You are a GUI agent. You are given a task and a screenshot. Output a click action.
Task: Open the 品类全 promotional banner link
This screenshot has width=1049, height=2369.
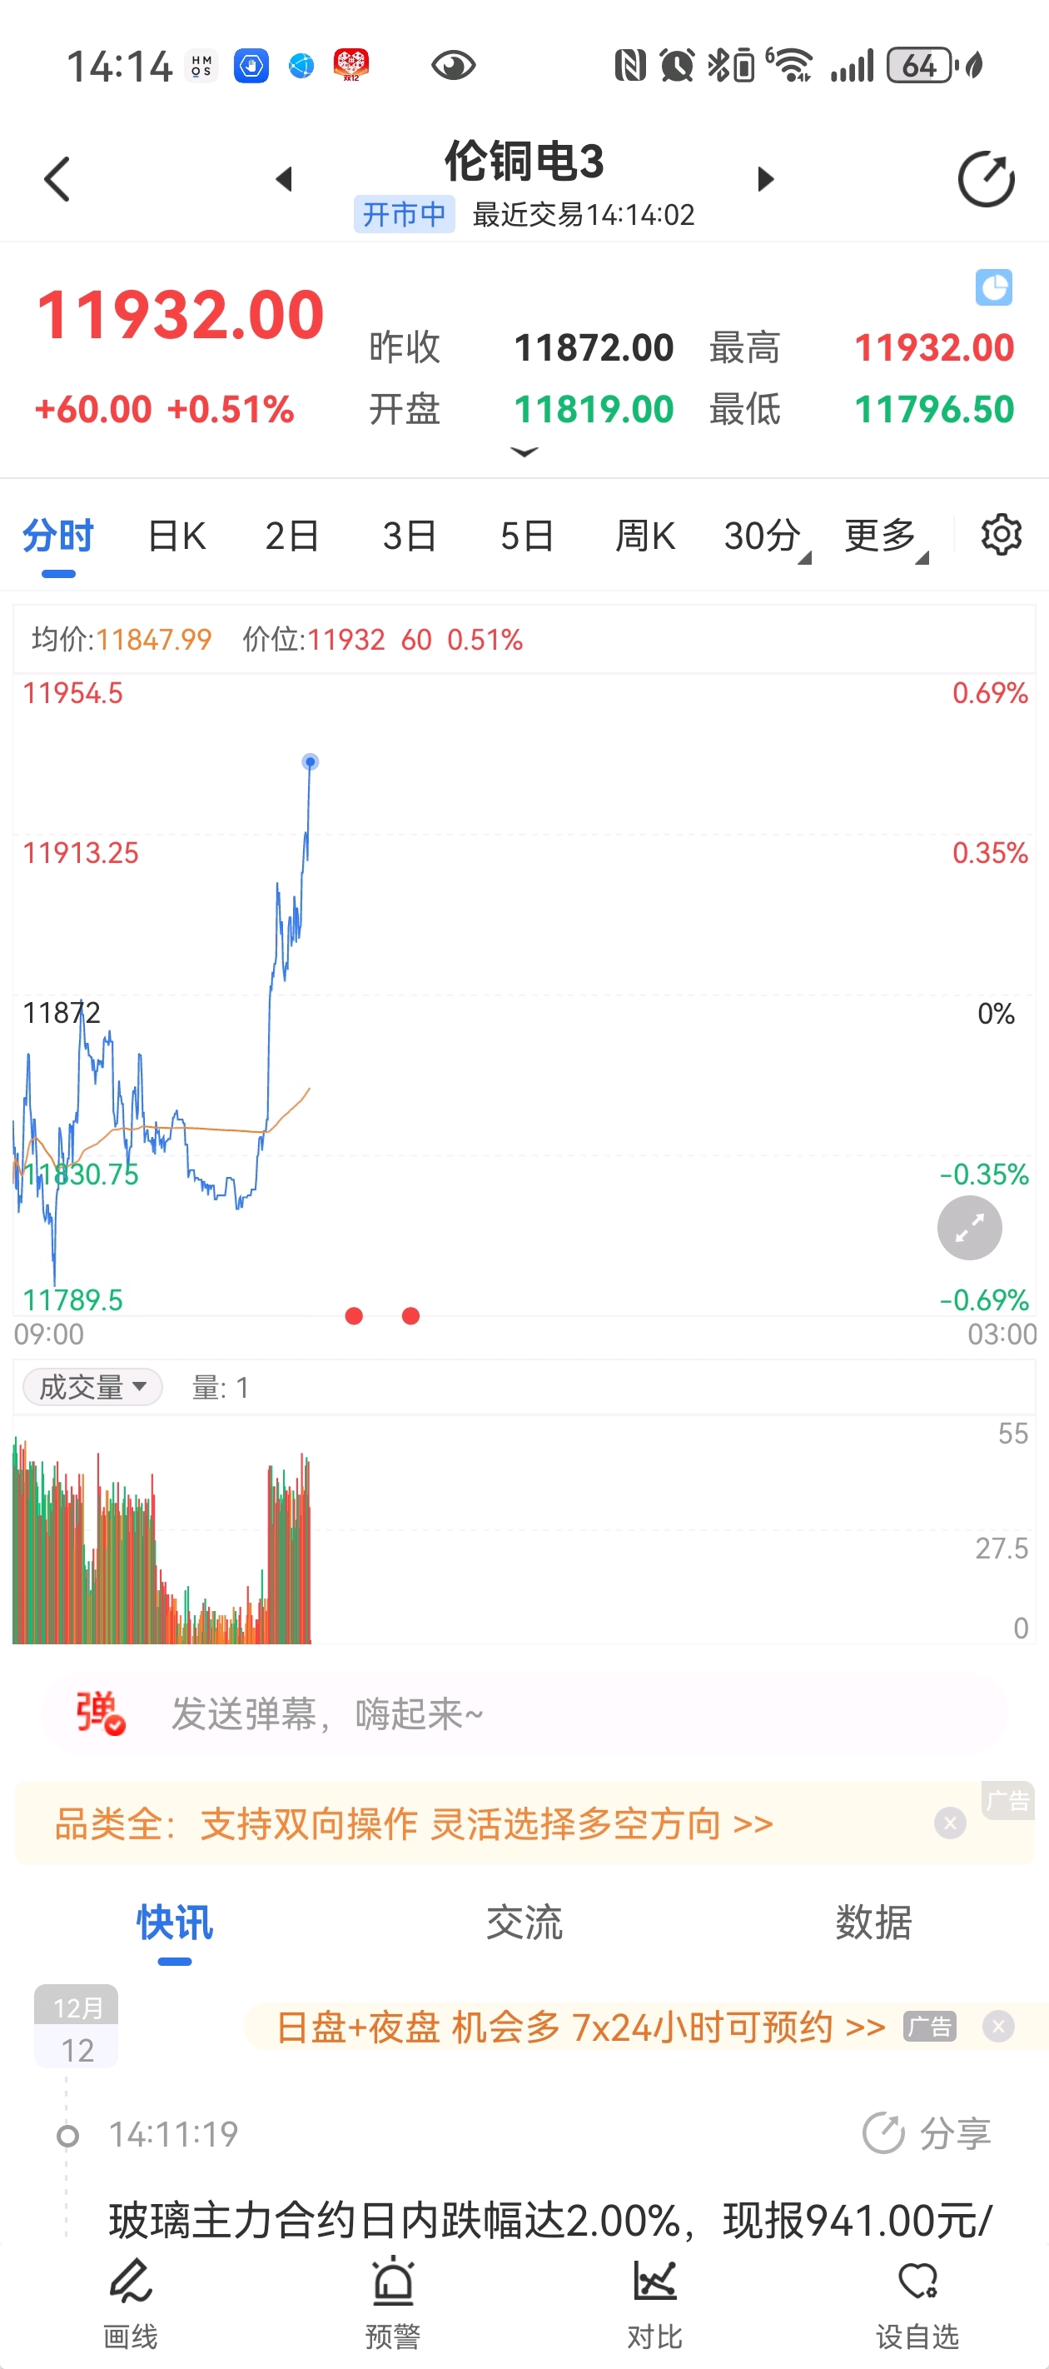coord(414,1823)
